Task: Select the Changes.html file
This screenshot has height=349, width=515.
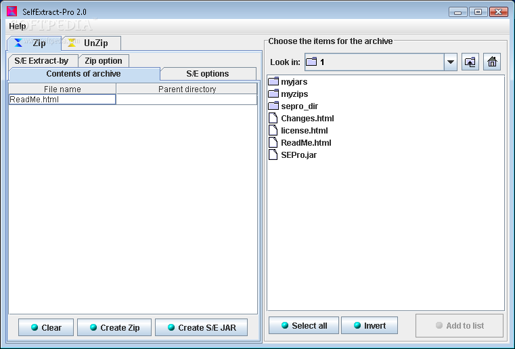Action: click(x=301, y=118)
